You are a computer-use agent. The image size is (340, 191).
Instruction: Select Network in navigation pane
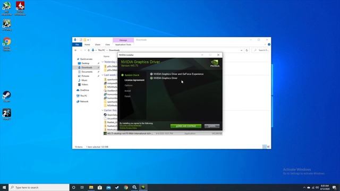pos(84,101)
